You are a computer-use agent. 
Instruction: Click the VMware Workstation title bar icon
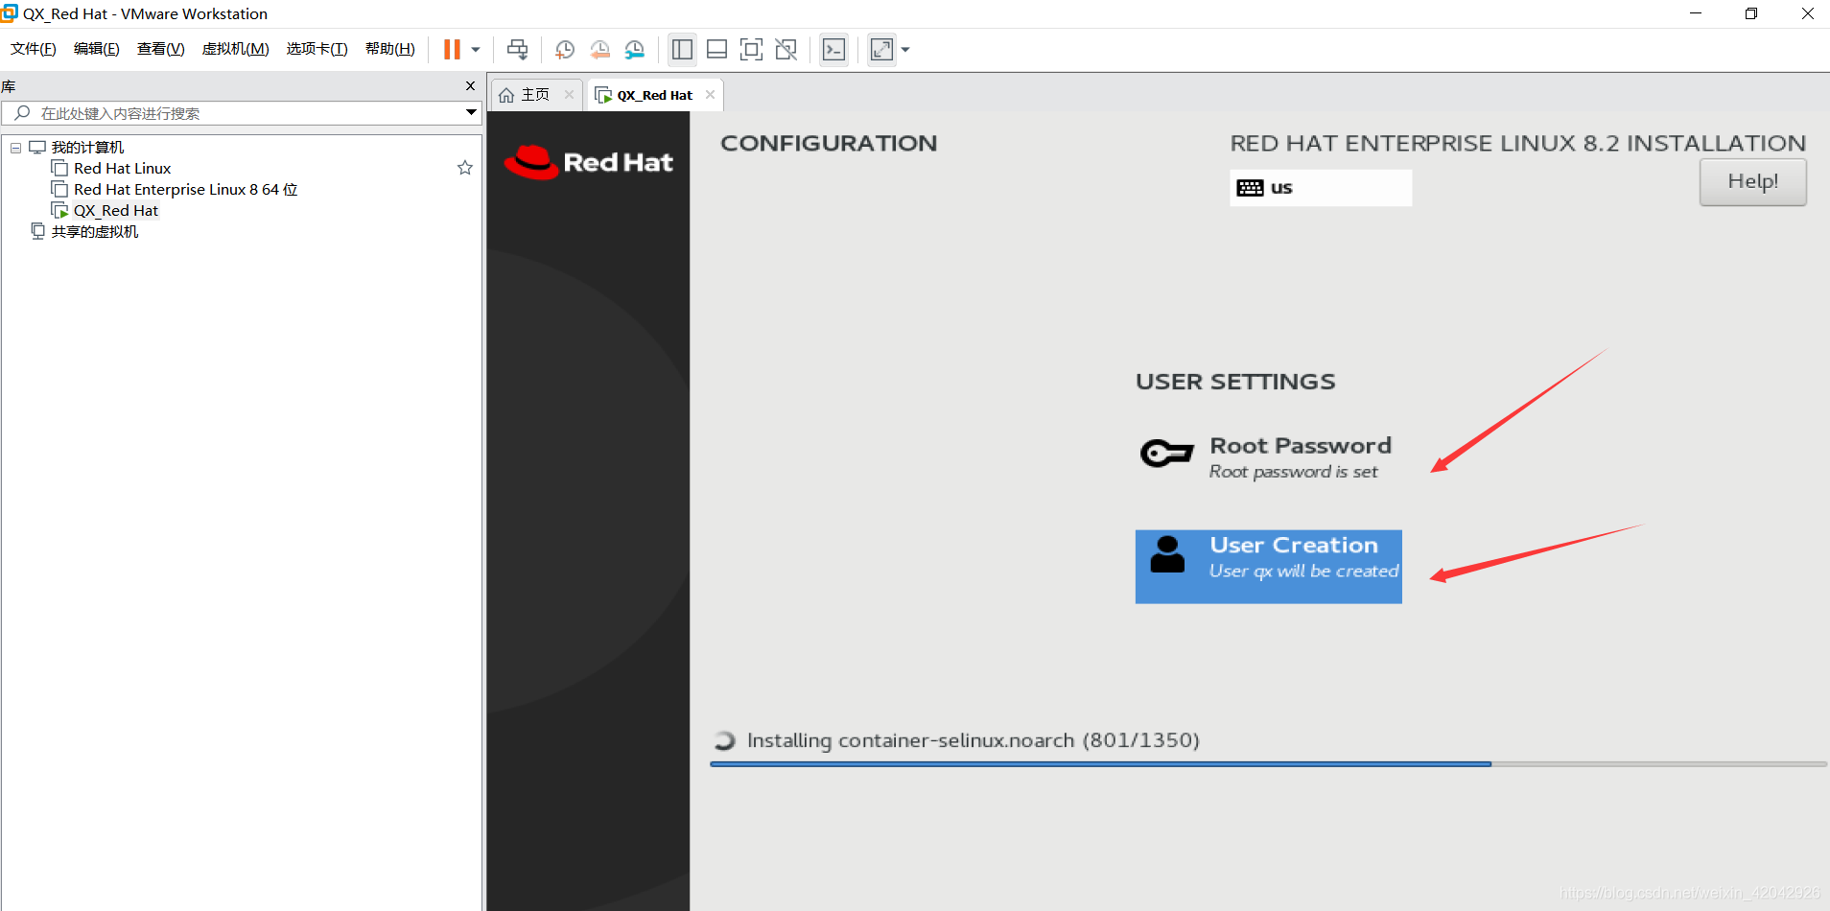(10, 13)
